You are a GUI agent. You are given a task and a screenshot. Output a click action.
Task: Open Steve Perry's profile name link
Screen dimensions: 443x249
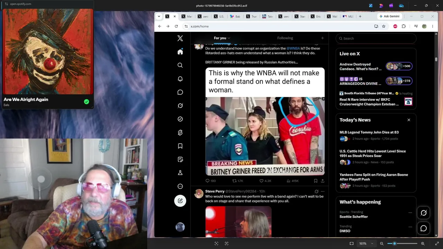[x=215, y=191]
